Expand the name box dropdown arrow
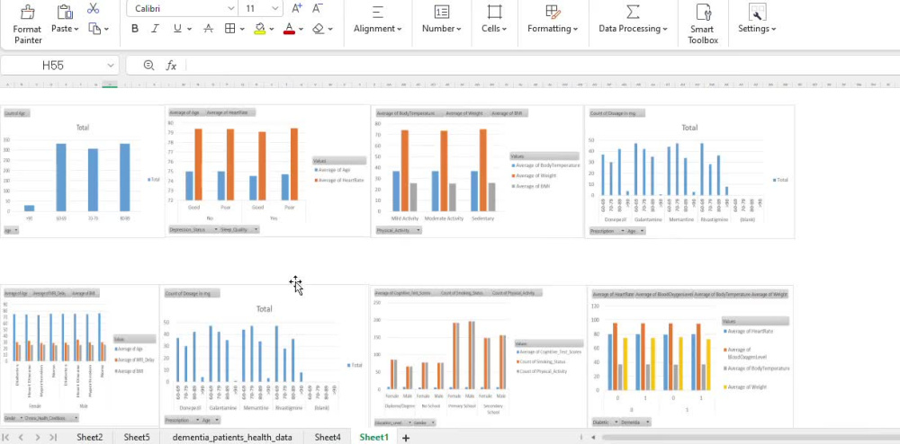The width and height of the screenshot is (900, 444). [111, 66]
